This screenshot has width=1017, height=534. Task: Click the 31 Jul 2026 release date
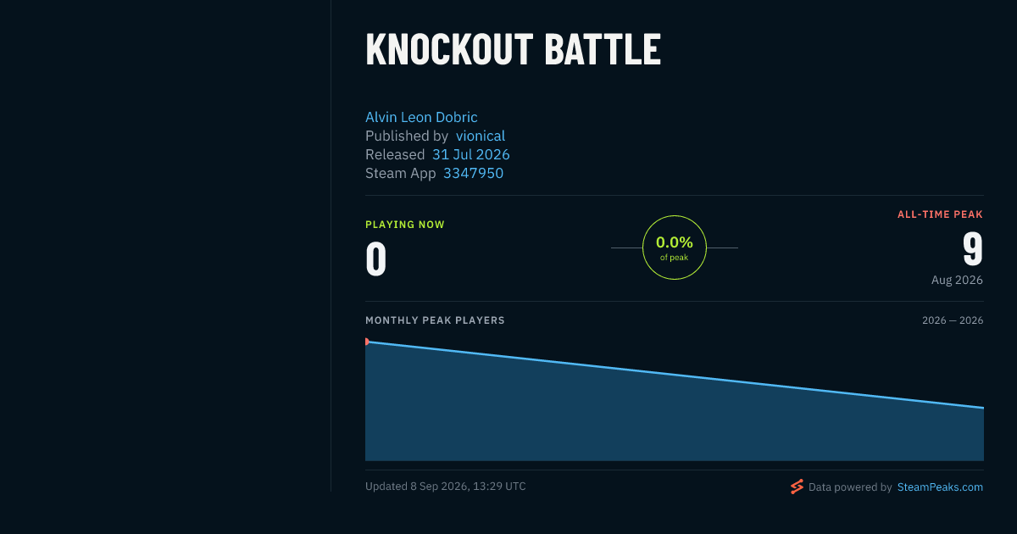point(471,154)
